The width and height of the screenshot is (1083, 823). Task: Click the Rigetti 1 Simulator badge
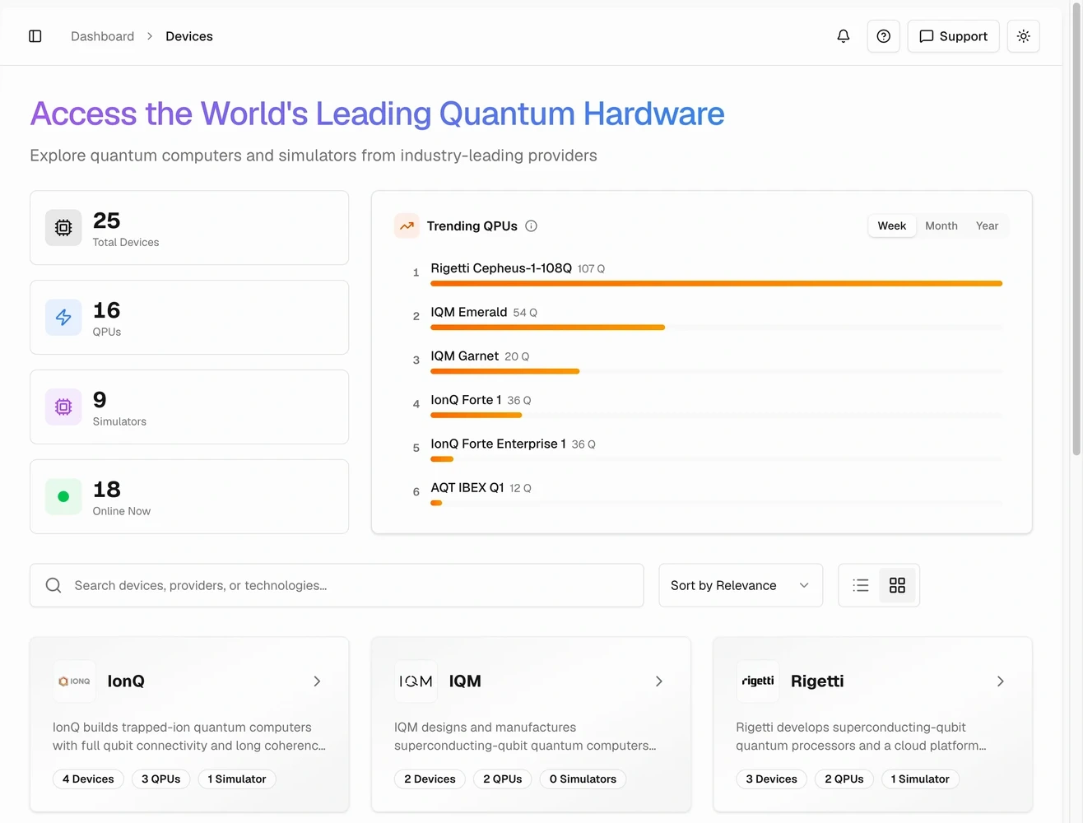tap(920, 779)
